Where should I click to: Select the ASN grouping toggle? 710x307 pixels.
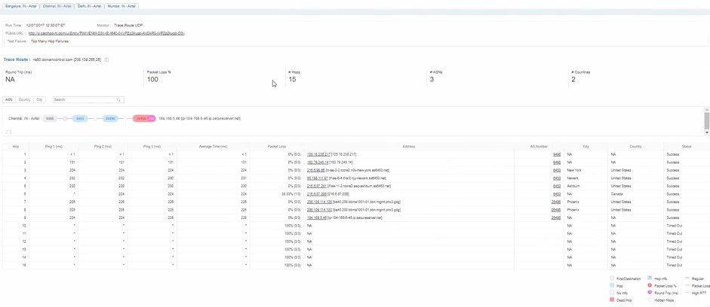pos(8,99)
